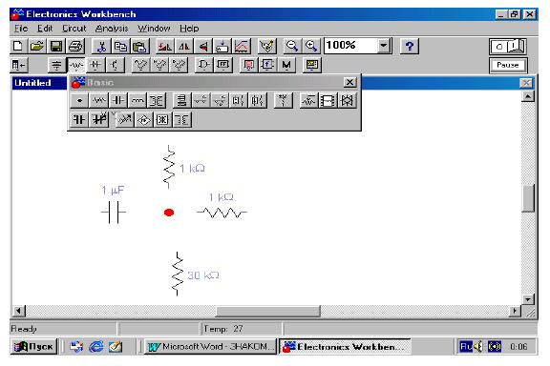Launch Internet Explorer from quick launch
The width and height of the screenshot is (550, 366).
[96, 347]
